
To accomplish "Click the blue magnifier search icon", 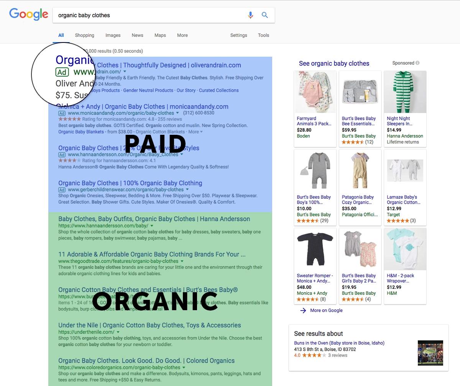I will click(265, 15).
